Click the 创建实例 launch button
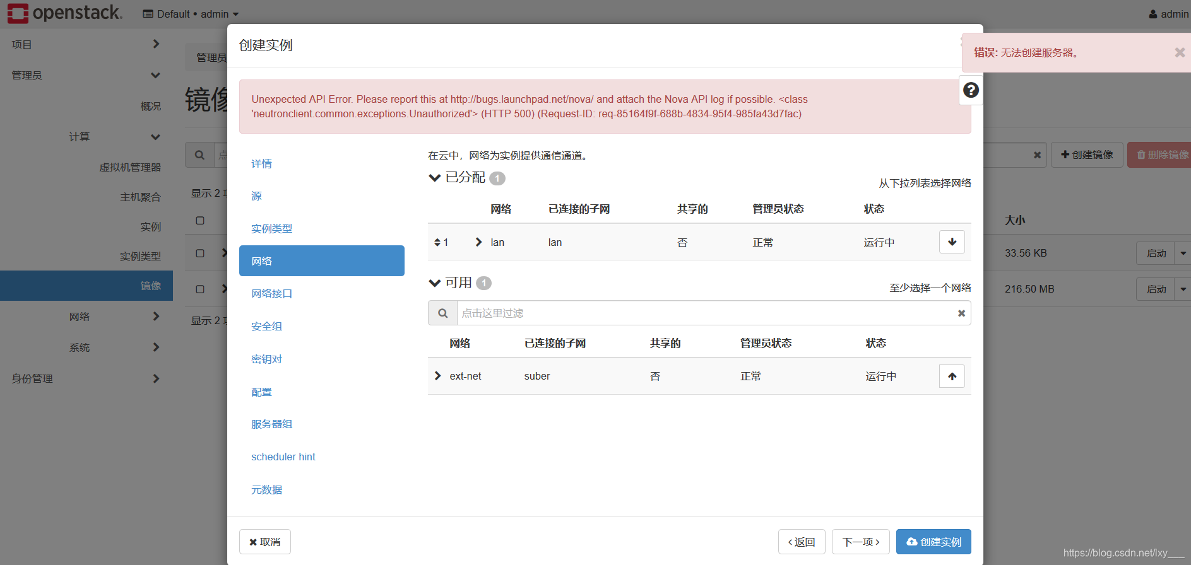This screenshot has height=565, width=1191. [x=933, y=542]
